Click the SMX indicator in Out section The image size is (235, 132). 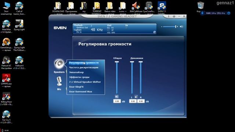coord(113,33)
